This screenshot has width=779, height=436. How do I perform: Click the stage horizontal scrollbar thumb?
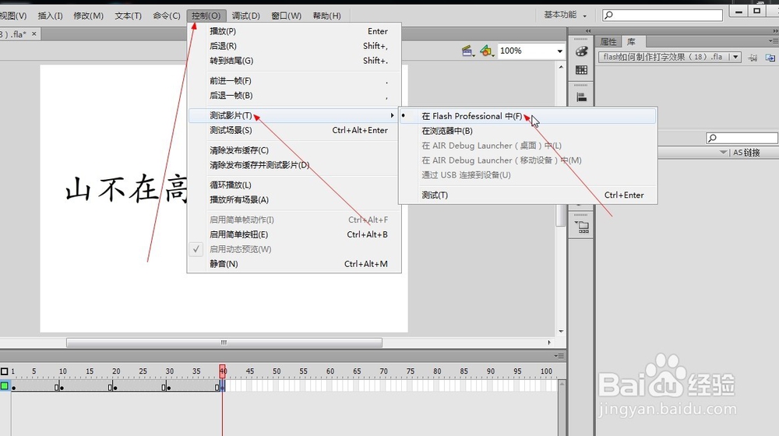click(x=224, y=343)
